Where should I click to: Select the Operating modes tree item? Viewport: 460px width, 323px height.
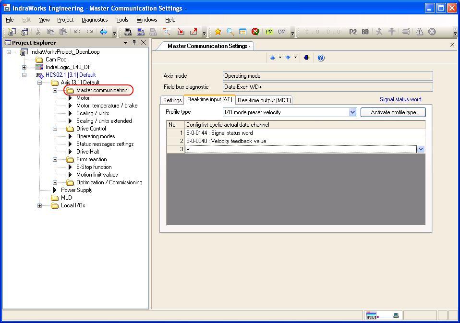click(96, 136)
